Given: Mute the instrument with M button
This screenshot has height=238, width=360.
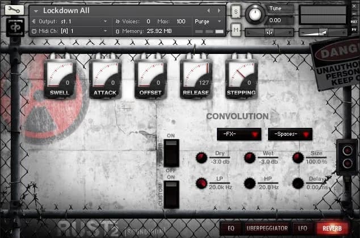Looking at the screenshot, I should pyautogui.click(x=235, y=29).
